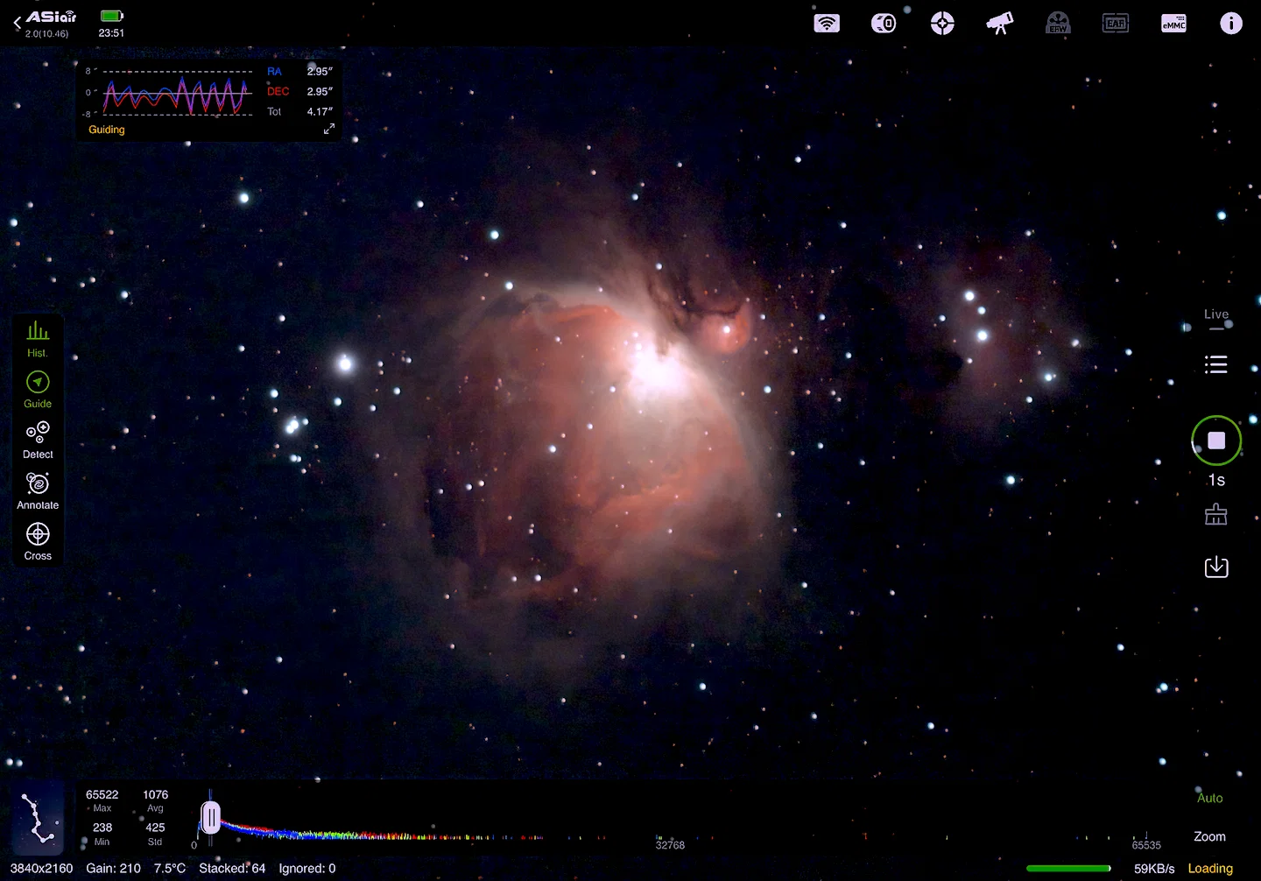
Task: Select the Annotate tool
Action: (38, 491)
